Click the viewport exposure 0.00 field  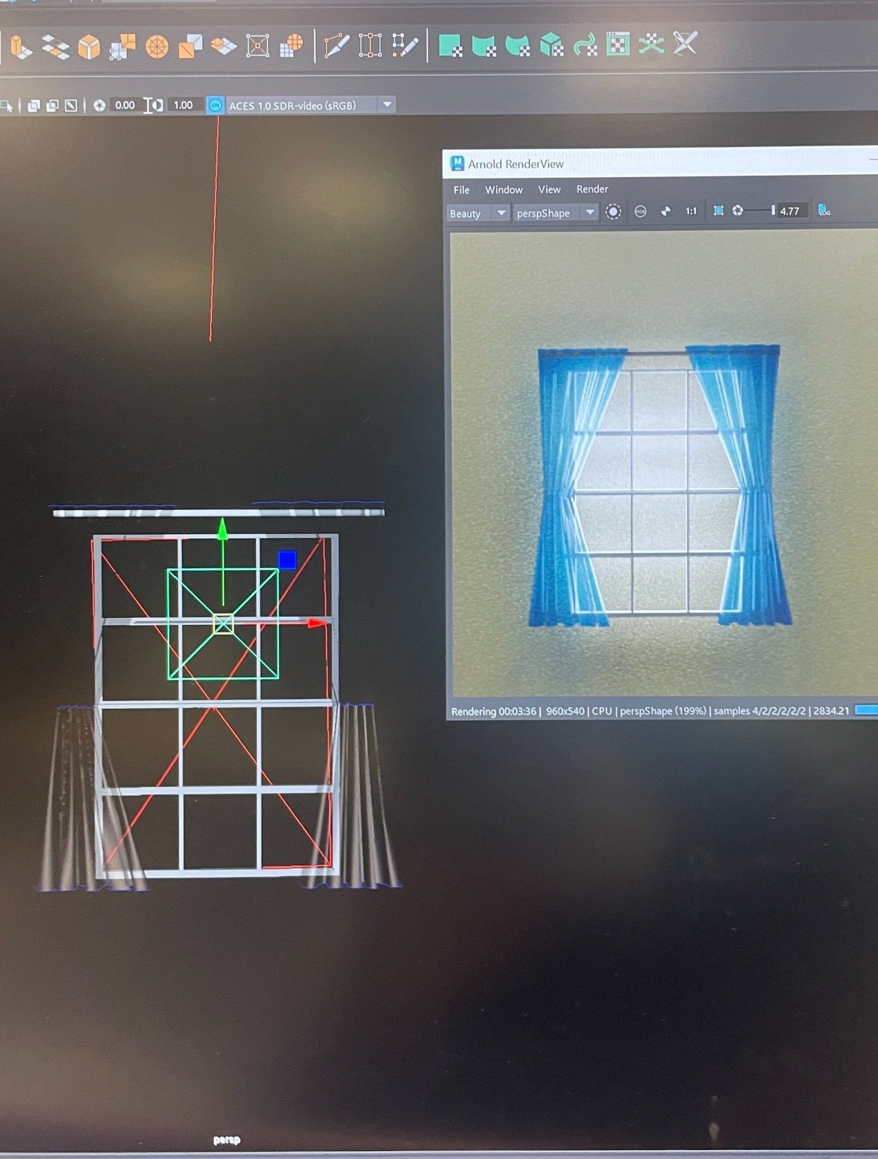click(125, 105)
